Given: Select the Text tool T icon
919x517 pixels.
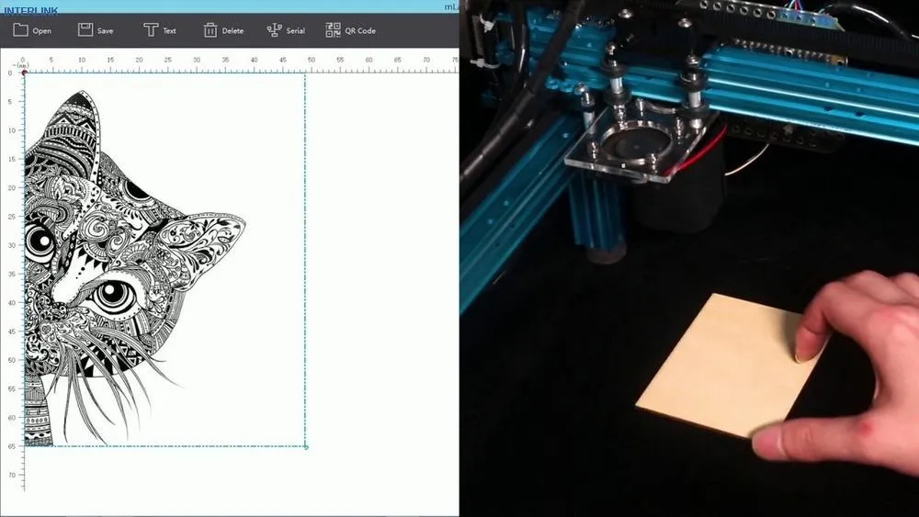Looking at the screenshot, I should point(151,30).
